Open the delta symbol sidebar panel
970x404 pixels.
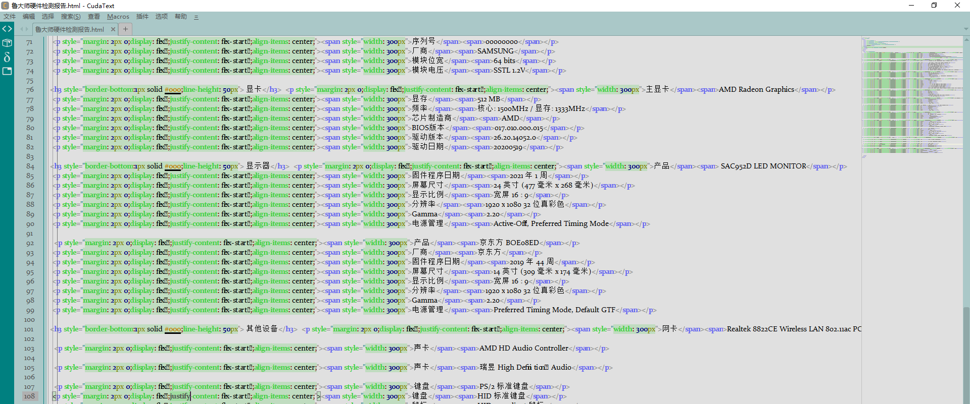(7, 57)
